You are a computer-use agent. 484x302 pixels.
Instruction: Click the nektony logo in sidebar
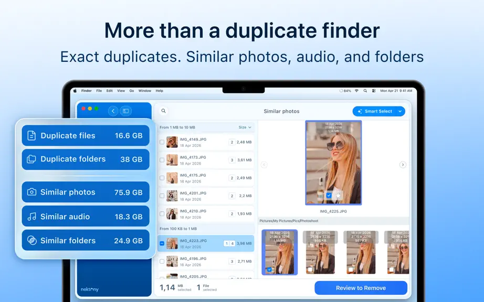(x=90, y=289)
